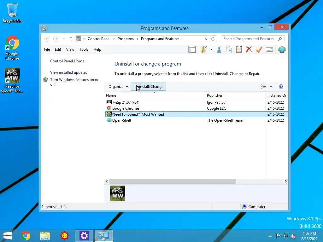Sort by the Name column header
This screenshot has height=242, width=323.
tap(155, 95)
